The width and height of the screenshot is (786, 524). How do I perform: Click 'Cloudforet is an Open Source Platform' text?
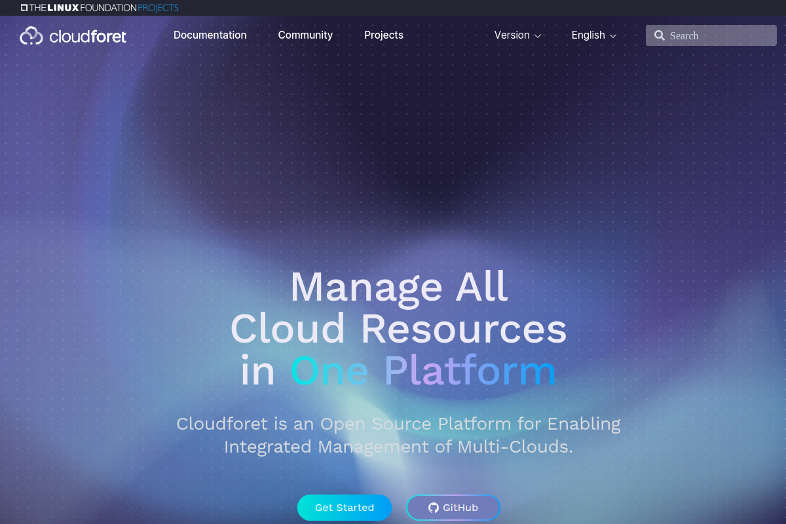pos(345,424)
